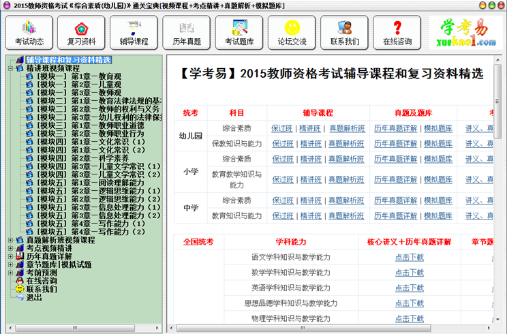Click the video icon for 第1章—阅读理解能力

click(x=29, y=183)
